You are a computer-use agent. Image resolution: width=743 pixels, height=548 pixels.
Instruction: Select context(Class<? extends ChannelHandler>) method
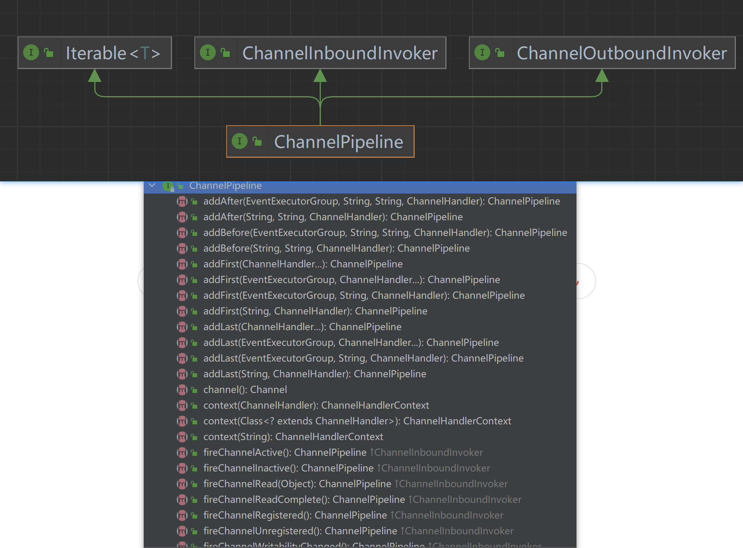[357, 421]
